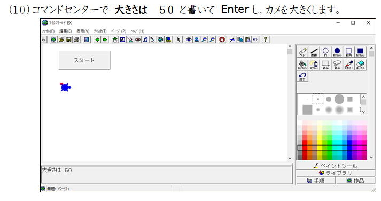Viewport: 381px width, 201px height.
Task: Open the ファイル(F) menu
Action: 48,31
